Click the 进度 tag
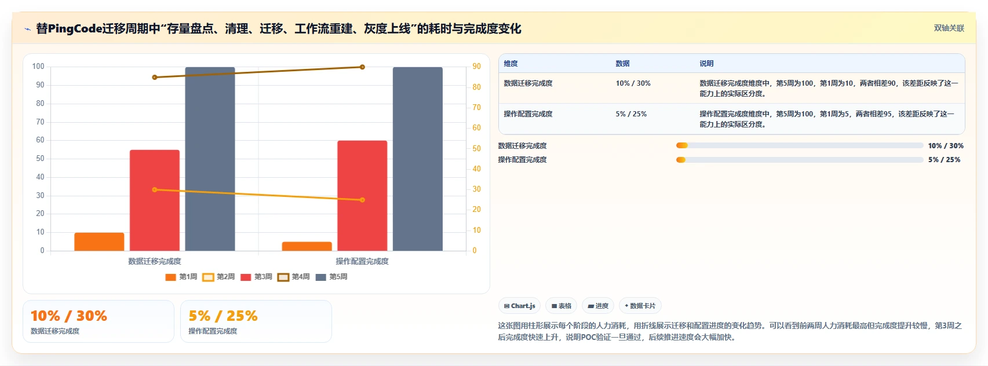Screen dimensions: 988x366 (598, 306)
